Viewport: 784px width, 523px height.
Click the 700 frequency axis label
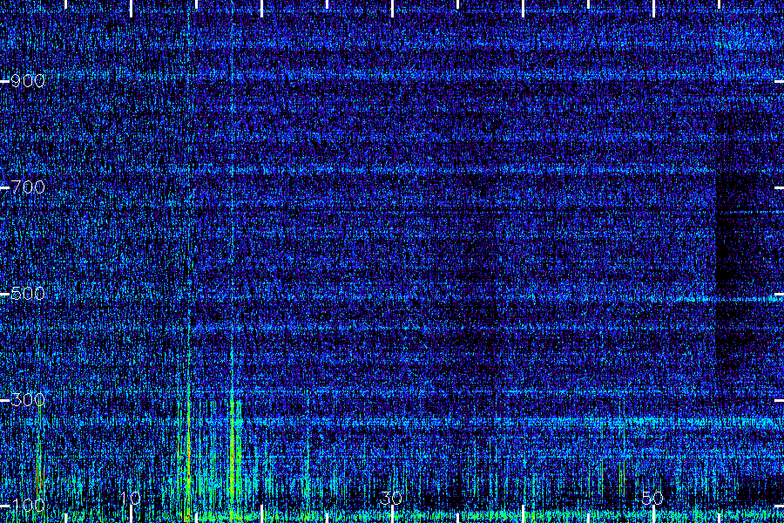tap(28, 187)
